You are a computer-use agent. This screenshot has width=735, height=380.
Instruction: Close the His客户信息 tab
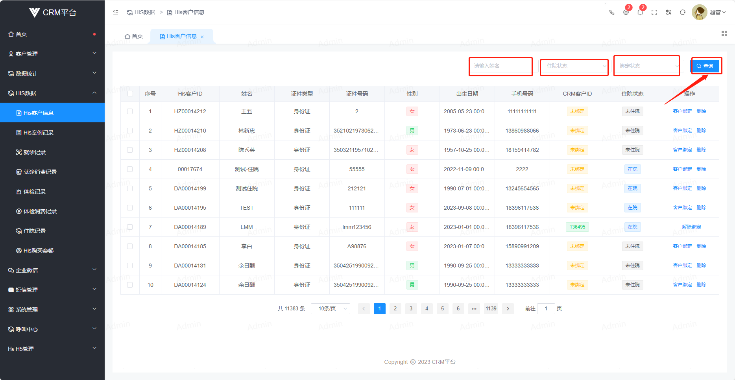(x=202, y=37)
